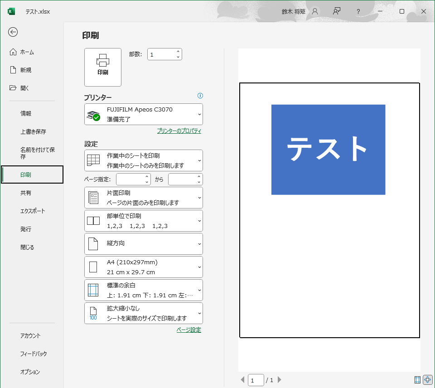Click the Excel logo icon
Screen dimensions: 435x388
point(11,11)
